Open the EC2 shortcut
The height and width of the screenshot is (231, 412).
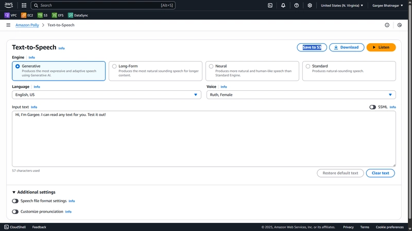(x=27, y=15)
